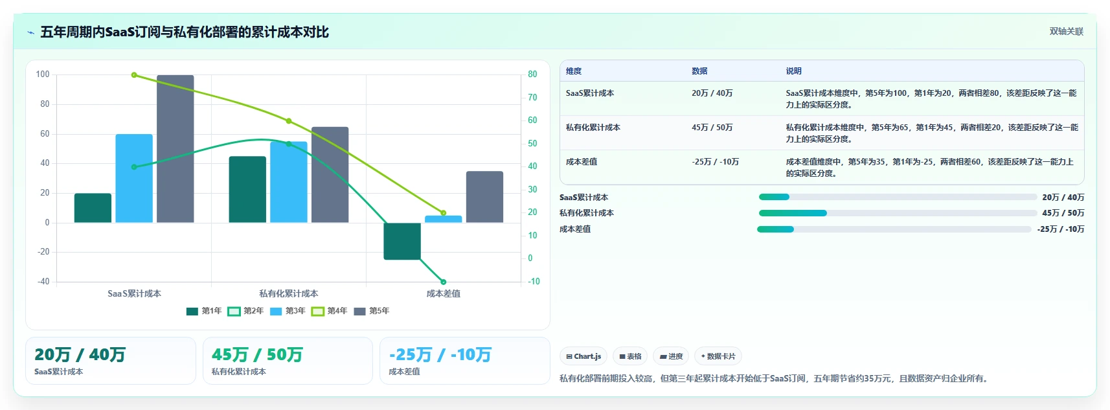Click the 第2年 line point above 私有化累计成本
This screenshot has width=1110, height=410.
click(289, 144)
